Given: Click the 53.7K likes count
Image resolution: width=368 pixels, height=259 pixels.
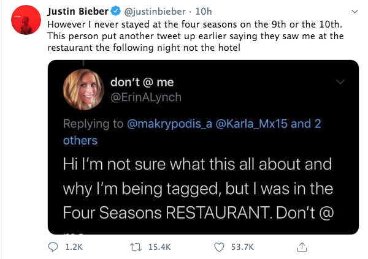Looking at the screenshot, I should pos(242,246).
